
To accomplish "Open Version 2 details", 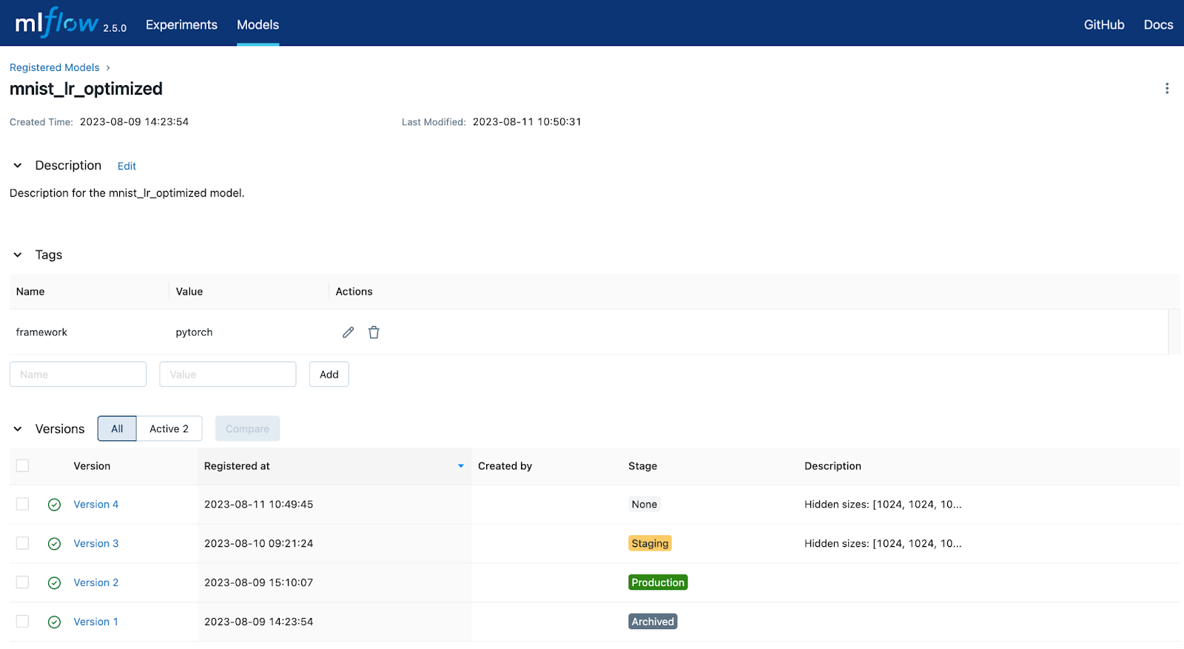I will tap(96, 582).
